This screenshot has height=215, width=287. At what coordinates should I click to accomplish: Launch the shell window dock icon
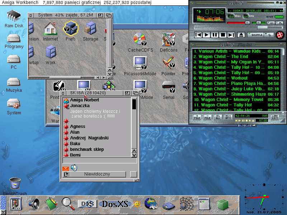pyautogui.click(x=204, y=204)
